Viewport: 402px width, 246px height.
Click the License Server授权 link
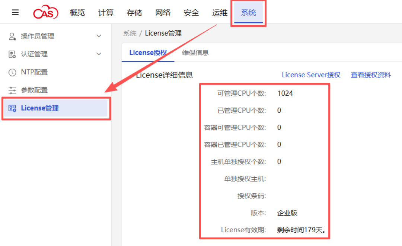(311, 75)
